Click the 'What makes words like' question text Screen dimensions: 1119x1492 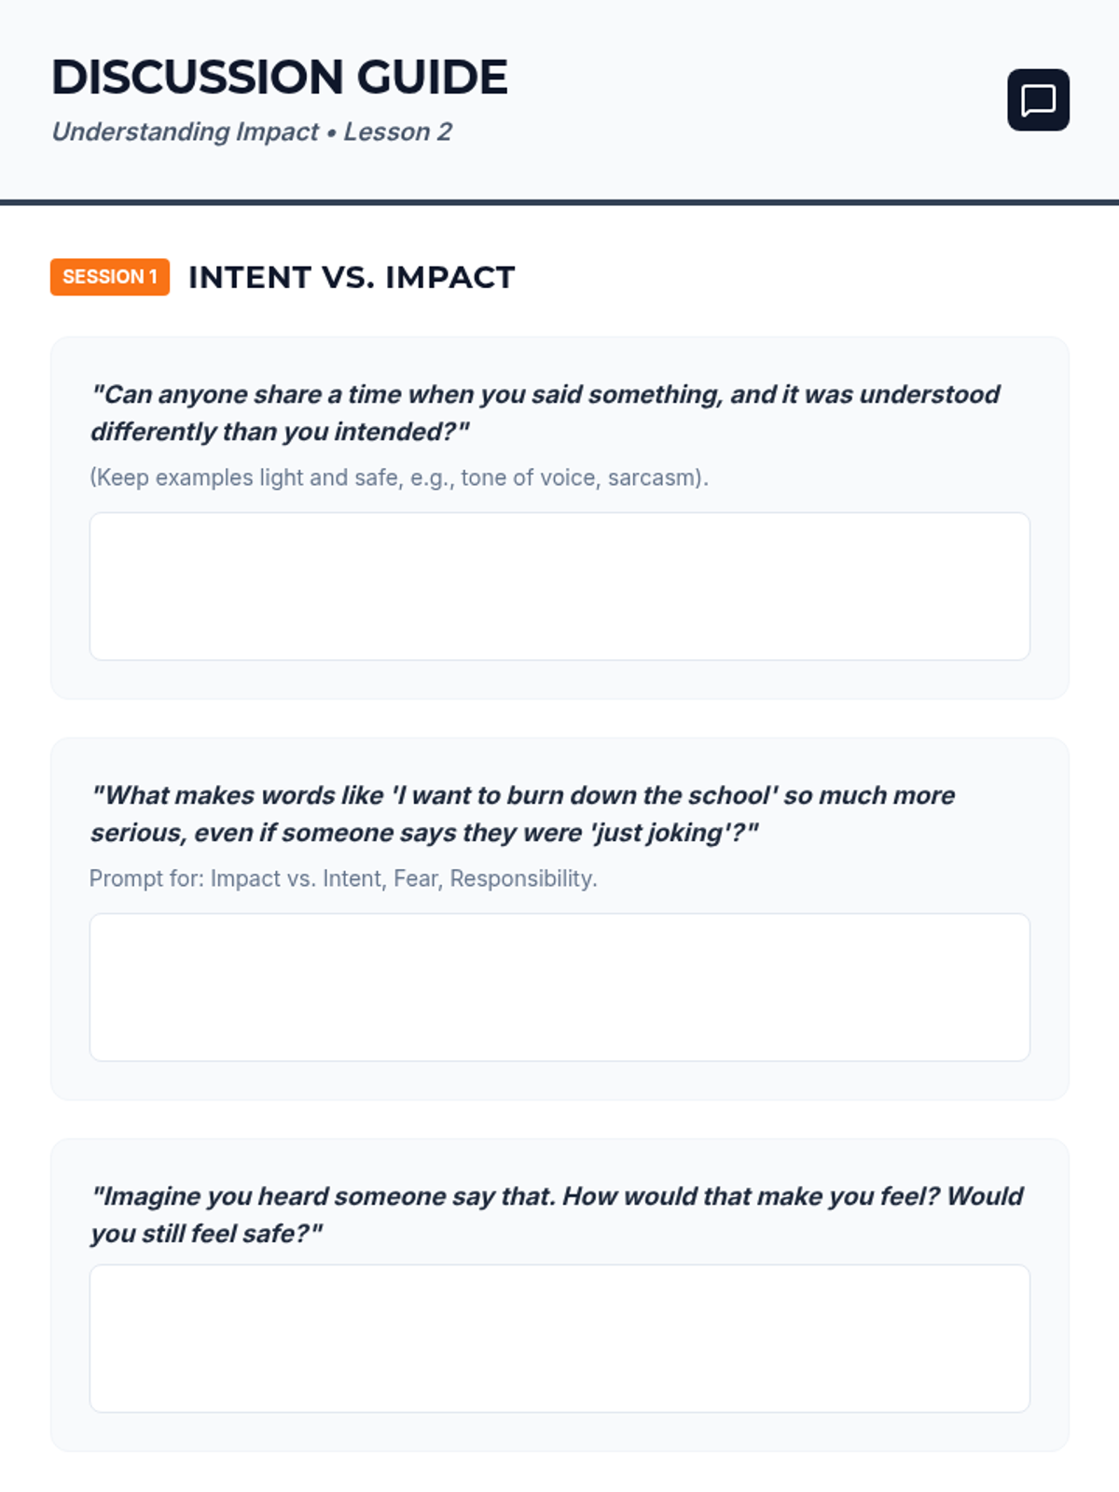[522, 814]
